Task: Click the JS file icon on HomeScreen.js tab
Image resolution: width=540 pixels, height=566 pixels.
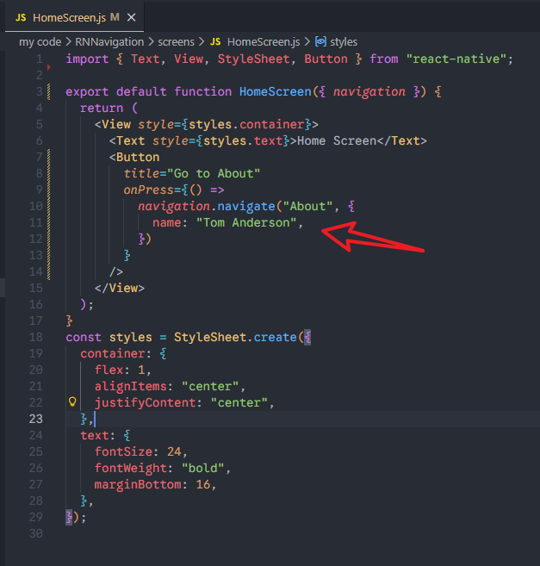Action: (x=21, y=17)
